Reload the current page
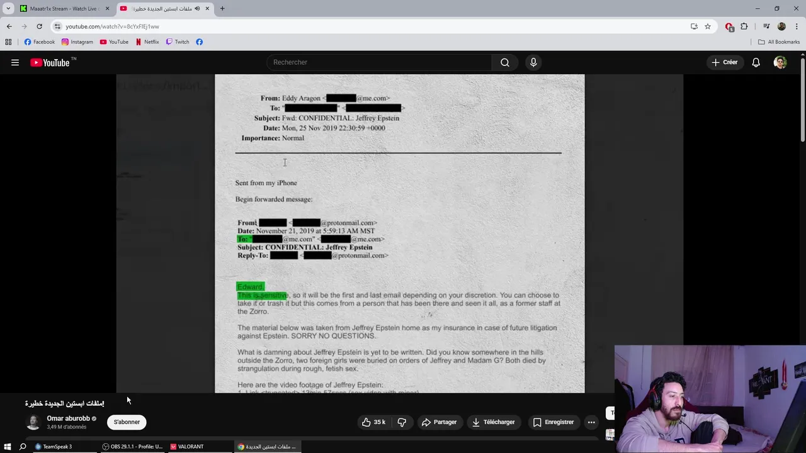The width and height of the screenshot is (806, 453). [39, 26]
